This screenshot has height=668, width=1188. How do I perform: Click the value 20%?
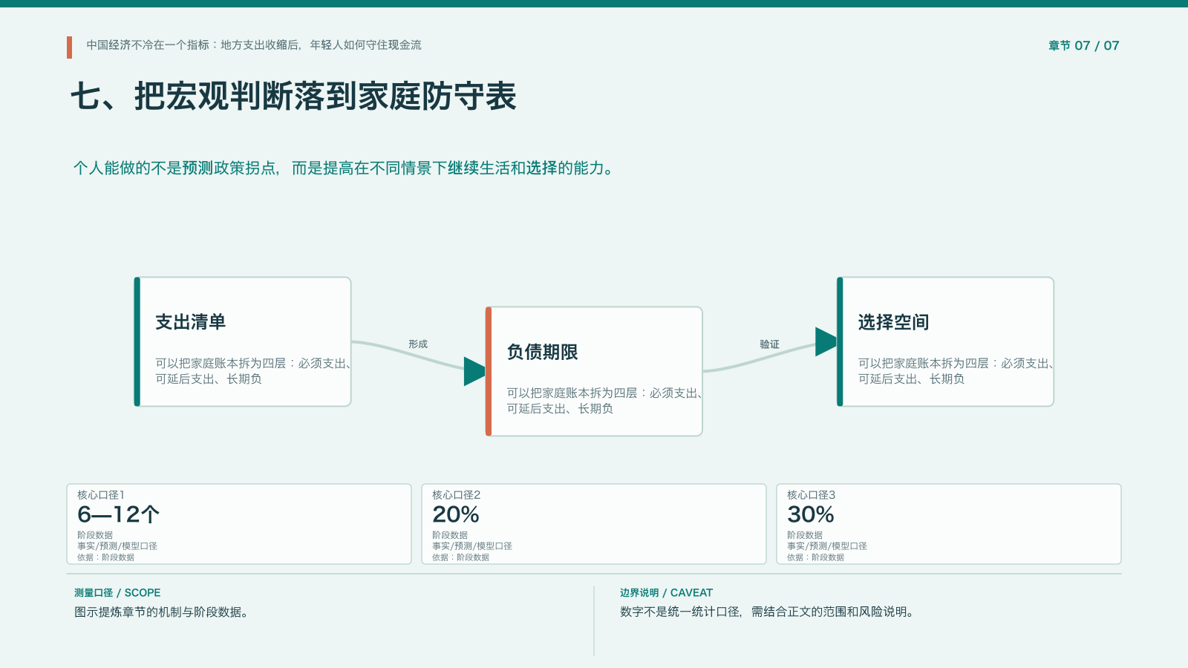click(x=456, y=514)
